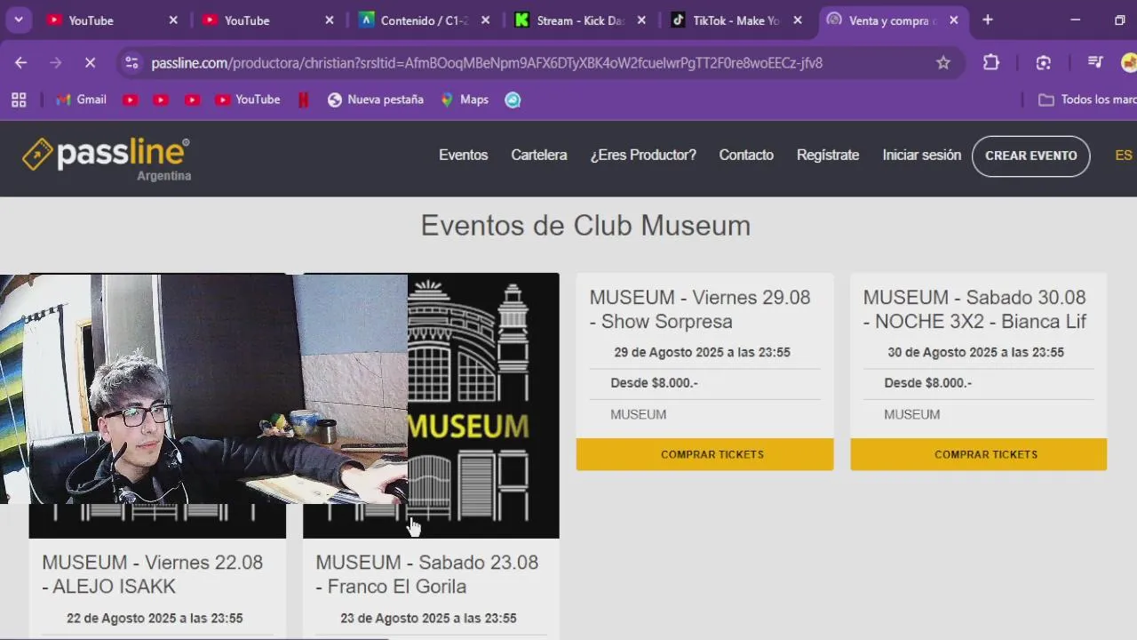Click '30 de Agosto 2025 a las 23:55'
This screenshot has width=1137, height=640.
pyautogui.click(x=975, y=352)
